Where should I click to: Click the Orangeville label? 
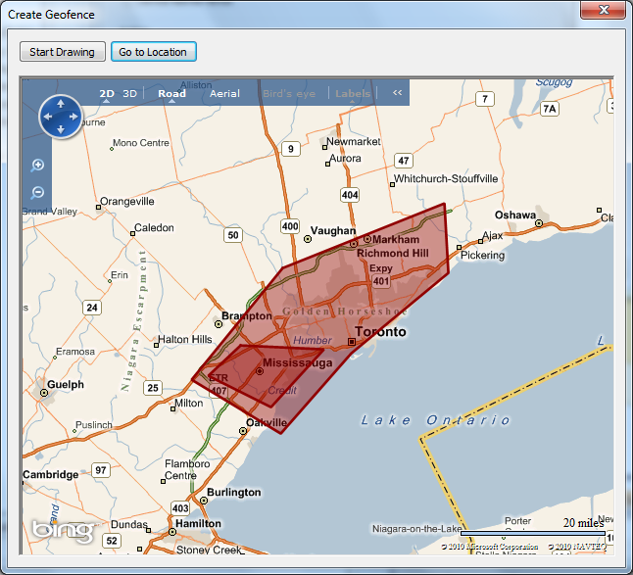[x=127, y=202]
